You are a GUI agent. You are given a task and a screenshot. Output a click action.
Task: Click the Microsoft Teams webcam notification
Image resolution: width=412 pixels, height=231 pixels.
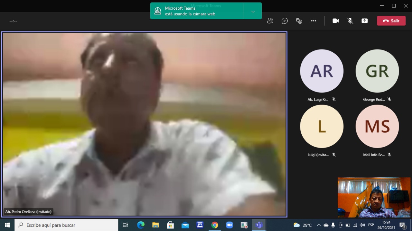(196, 11)
